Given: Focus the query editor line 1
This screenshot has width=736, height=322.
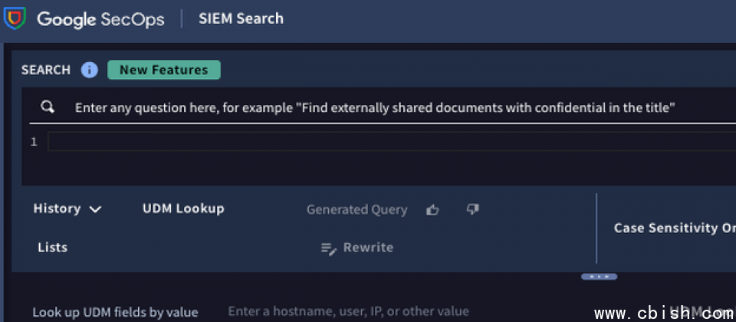Looking at the screenshot, I should [392, 141].
